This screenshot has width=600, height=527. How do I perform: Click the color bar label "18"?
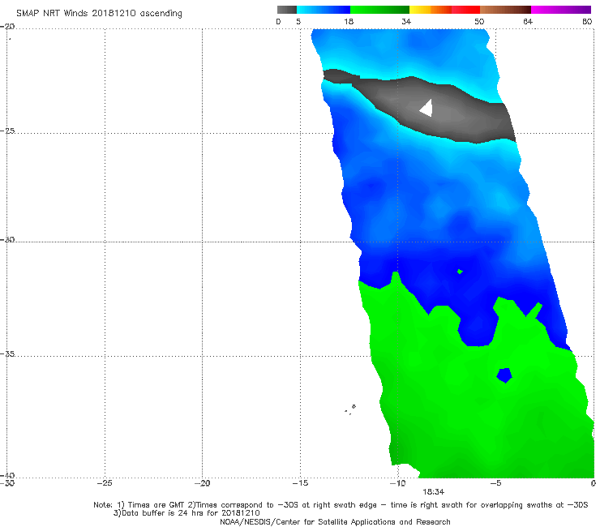tap(349, 21)
